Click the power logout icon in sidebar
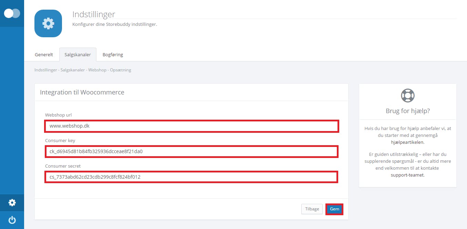The height and width of the screenshot is (229, 467). (12, 220)
